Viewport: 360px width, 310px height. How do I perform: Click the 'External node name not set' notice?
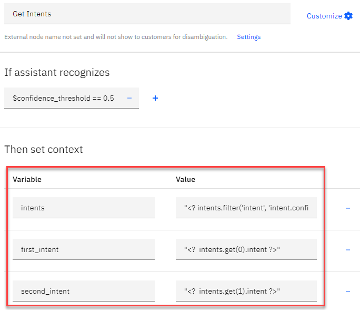tap(116, 37)
